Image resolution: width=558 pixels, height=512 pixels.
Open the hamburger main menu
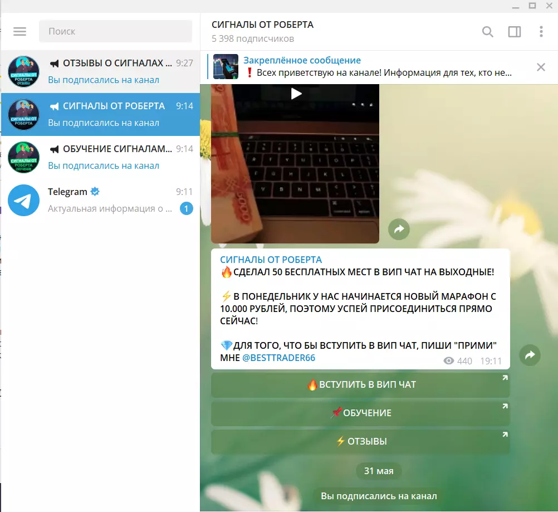click(20, 31)
